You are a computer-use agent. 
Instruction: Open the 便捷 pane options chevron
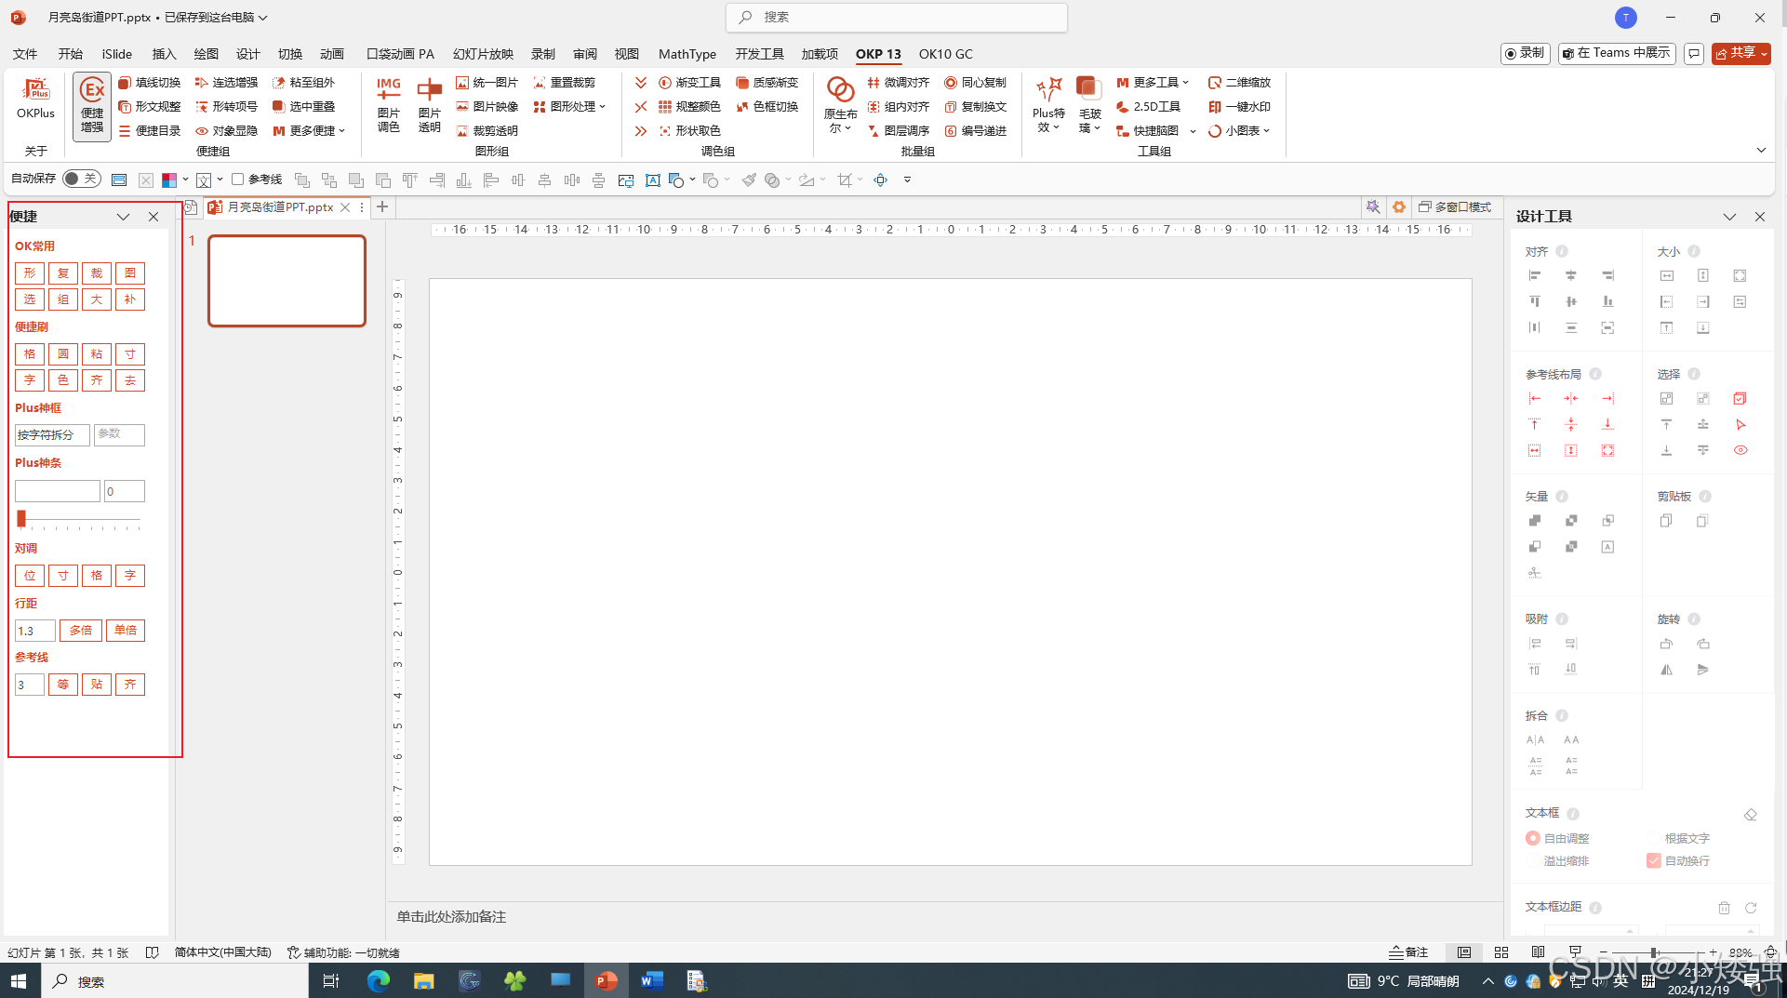pos(123,217)
